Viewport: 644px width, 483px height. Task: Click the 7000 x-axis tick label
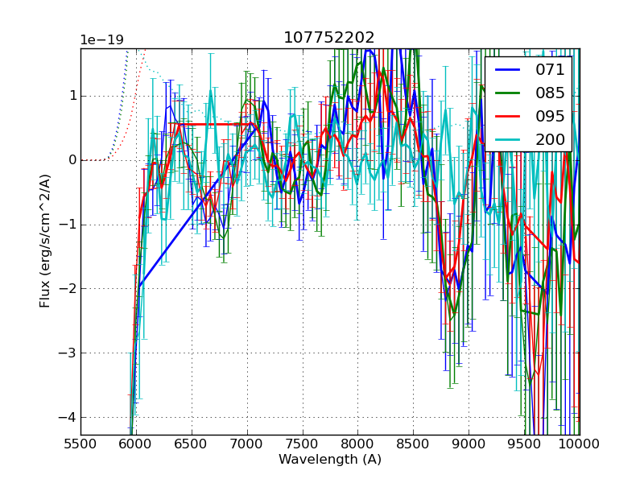247,444
